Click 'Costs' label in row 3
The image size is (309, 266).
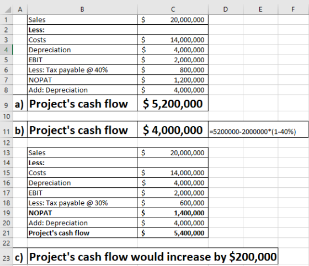tap(82, 40)
